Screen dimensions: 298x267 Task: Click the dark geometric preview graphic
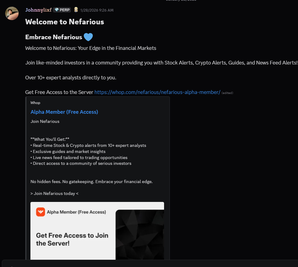[140, 234]
